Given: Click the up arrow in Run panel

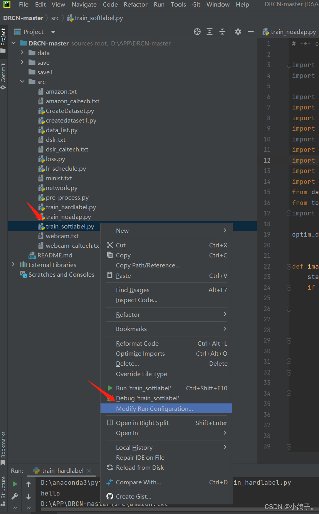Looking at the screenshot, I should click(29, 484).
